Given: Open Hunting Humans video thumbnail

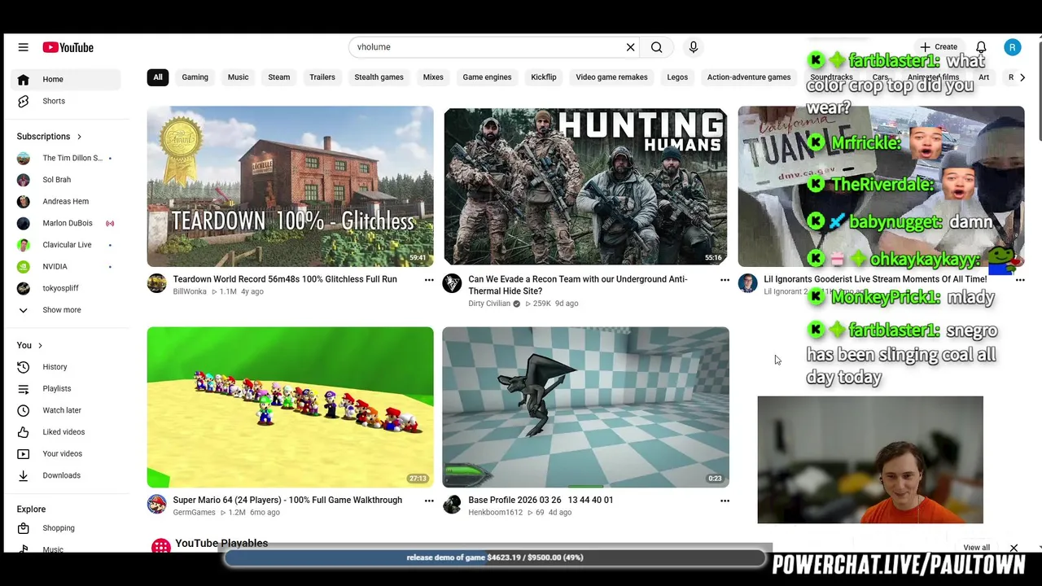Looking at the screenshot, I should (x=586, y=186).
